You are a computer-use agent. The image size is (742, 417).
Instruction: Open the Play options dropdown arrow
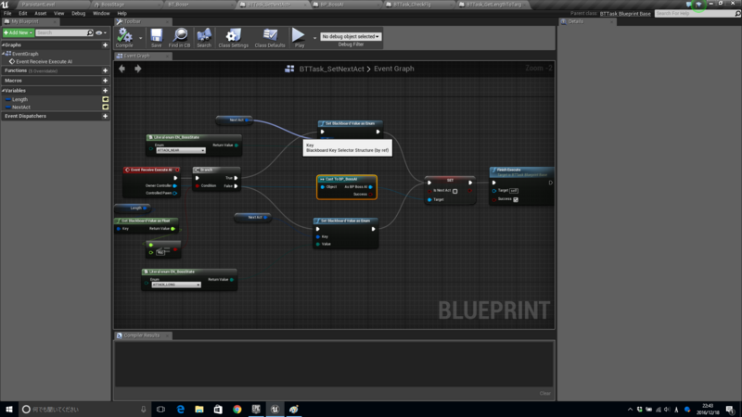(x=314, y=38)
